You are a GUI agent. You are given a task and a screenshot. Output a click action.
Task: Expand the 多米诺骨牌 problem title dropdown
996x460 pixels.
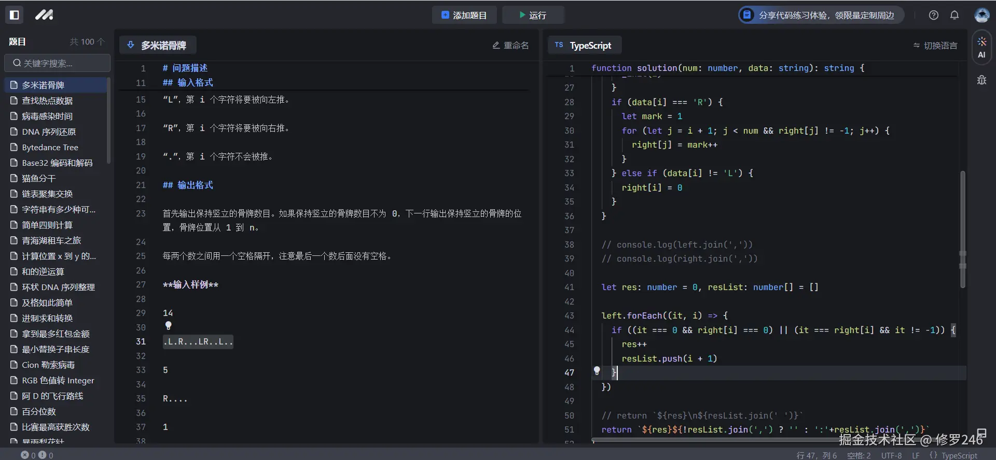[158, 46]
